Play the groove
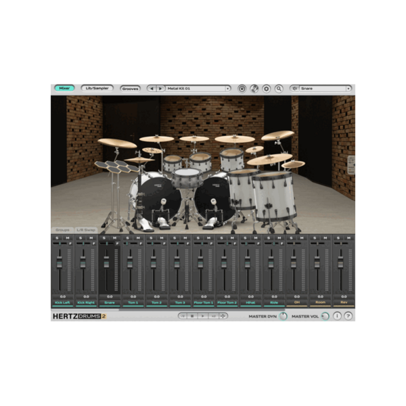This screenshot has height=406, width=406. click(x=203, y=316)
